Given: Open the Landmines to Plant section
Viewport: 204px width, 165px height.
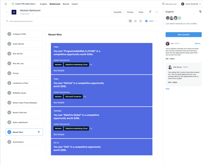Looking at the screenshot, I should click(x=24, y=83).
